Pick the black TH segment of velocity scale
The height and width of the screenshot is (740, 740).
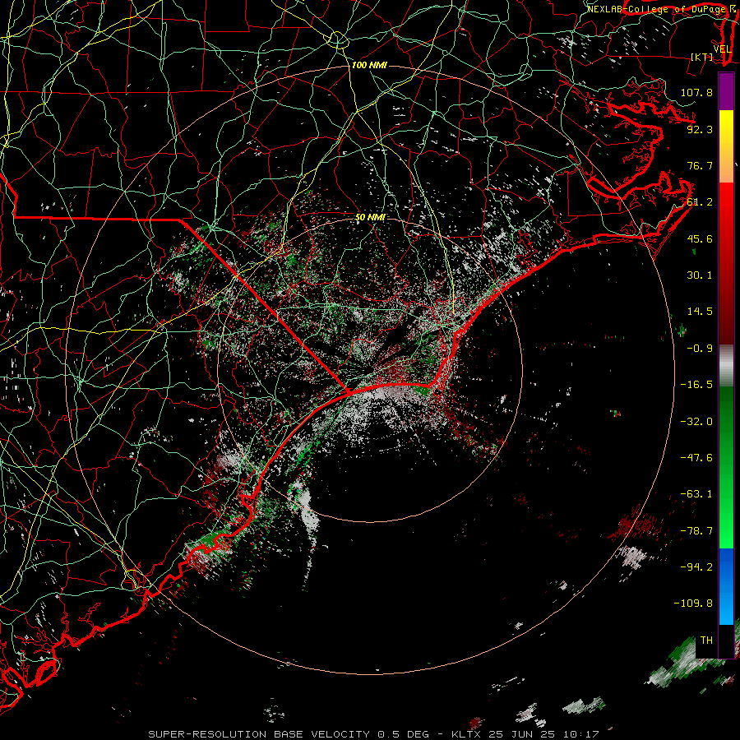(726, 641)
